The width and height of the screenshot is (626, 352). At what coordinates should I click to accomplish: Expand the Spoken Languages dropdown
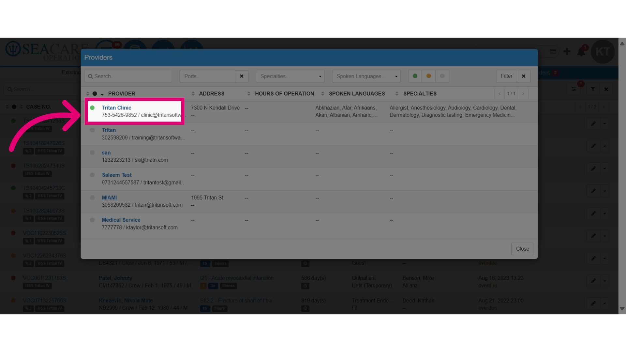(x=366, y=76)
